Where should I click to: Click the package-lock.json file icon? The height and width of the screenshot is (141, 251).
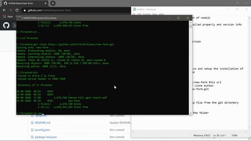pyautogui.click(x=32, y=137)
